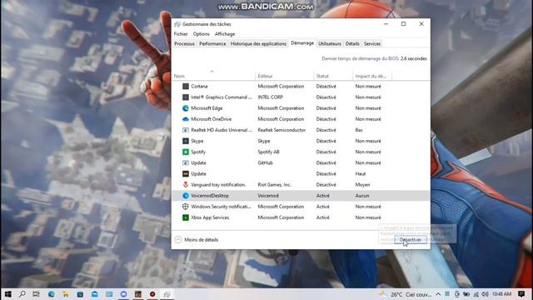Click 'Riot Games, Inc.' publisher cell
Image resolution: width=533 pixels, height=300 pixels.
[x=274, y=185]
